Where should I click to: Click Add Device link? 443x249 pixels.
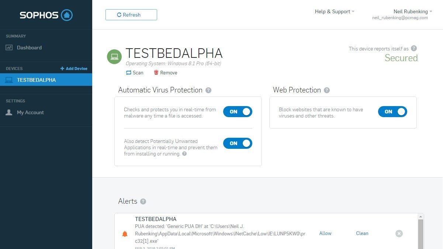pos(74,69)
